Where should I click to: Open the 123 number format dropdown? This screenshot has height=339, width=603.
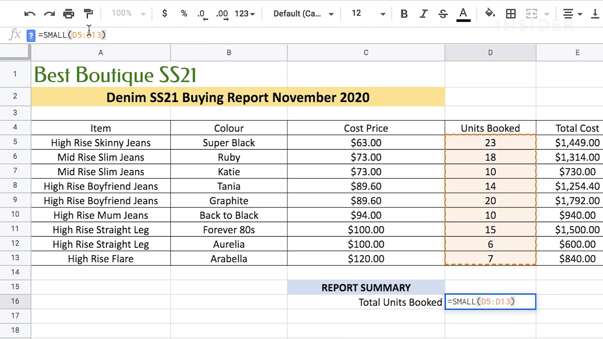(245, 14)
